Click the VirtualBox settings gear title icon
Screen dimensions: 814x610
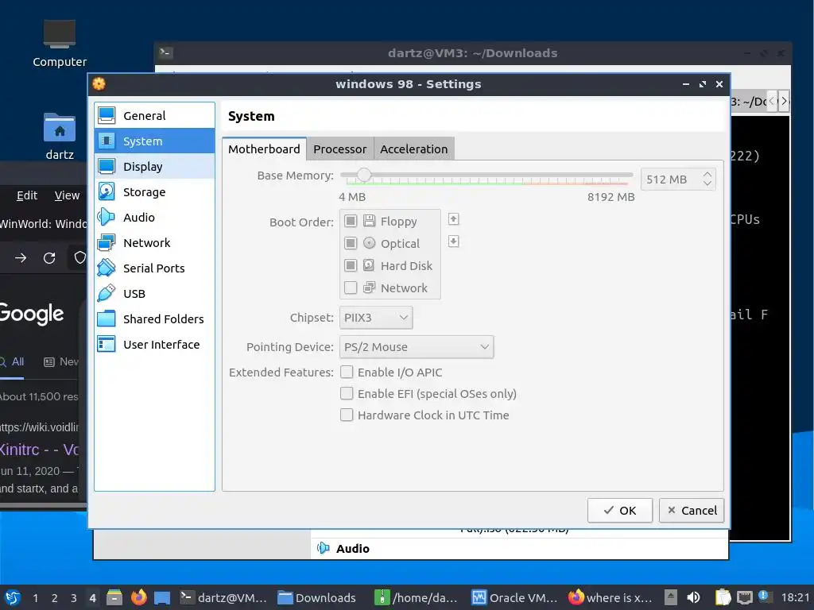click(99, 84)
